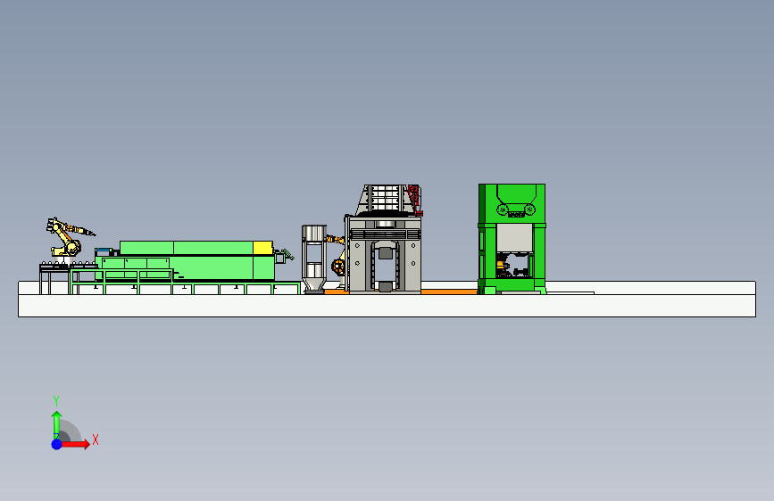Image resolution: width=774 pixels, height=501 pixels.
Task: Select the gray cylindrical hopper silo
Action: 314,259
